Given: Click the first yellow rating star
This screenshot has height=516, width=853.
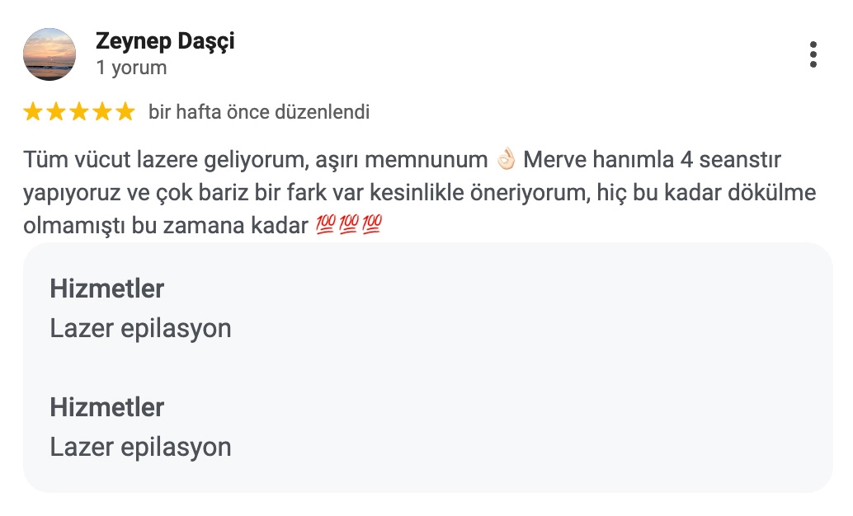Looking at the screenshot, I should pyautogui.click(x=33, y=112).
